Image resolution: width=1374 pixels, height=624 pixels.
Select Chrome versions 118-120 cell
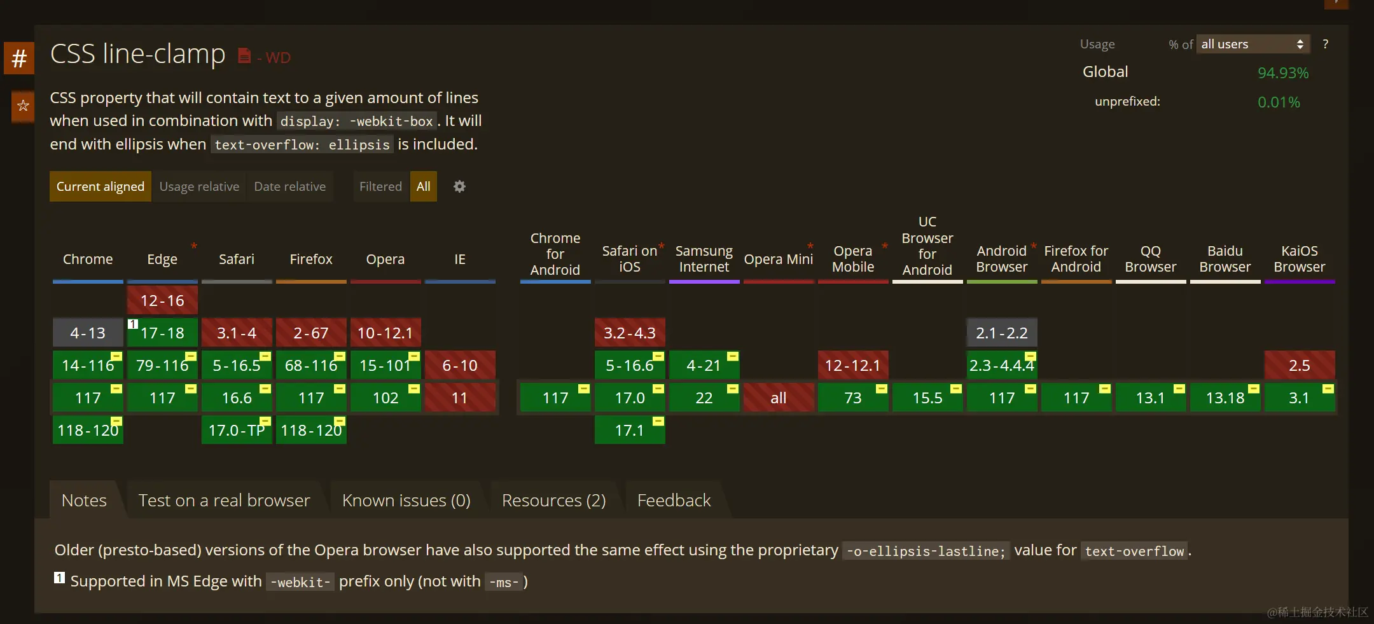(88, 430)
